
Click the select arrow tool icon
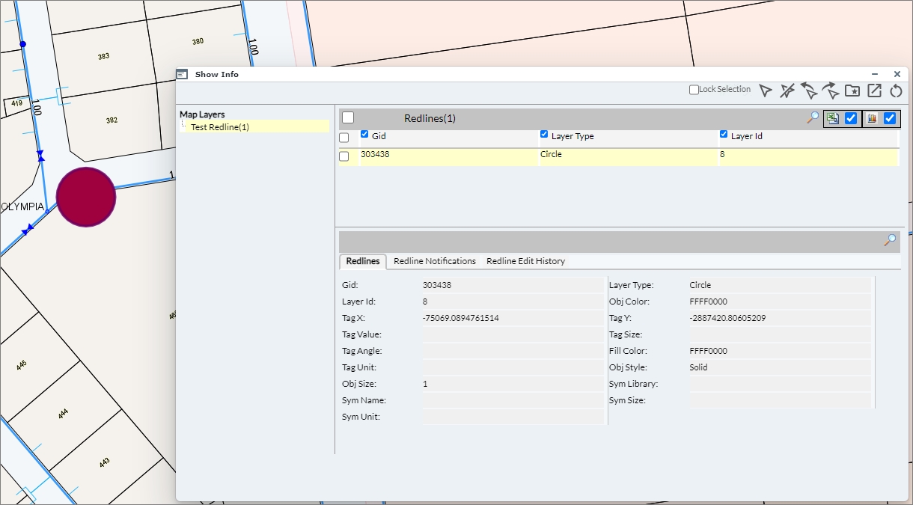[765, 91]
